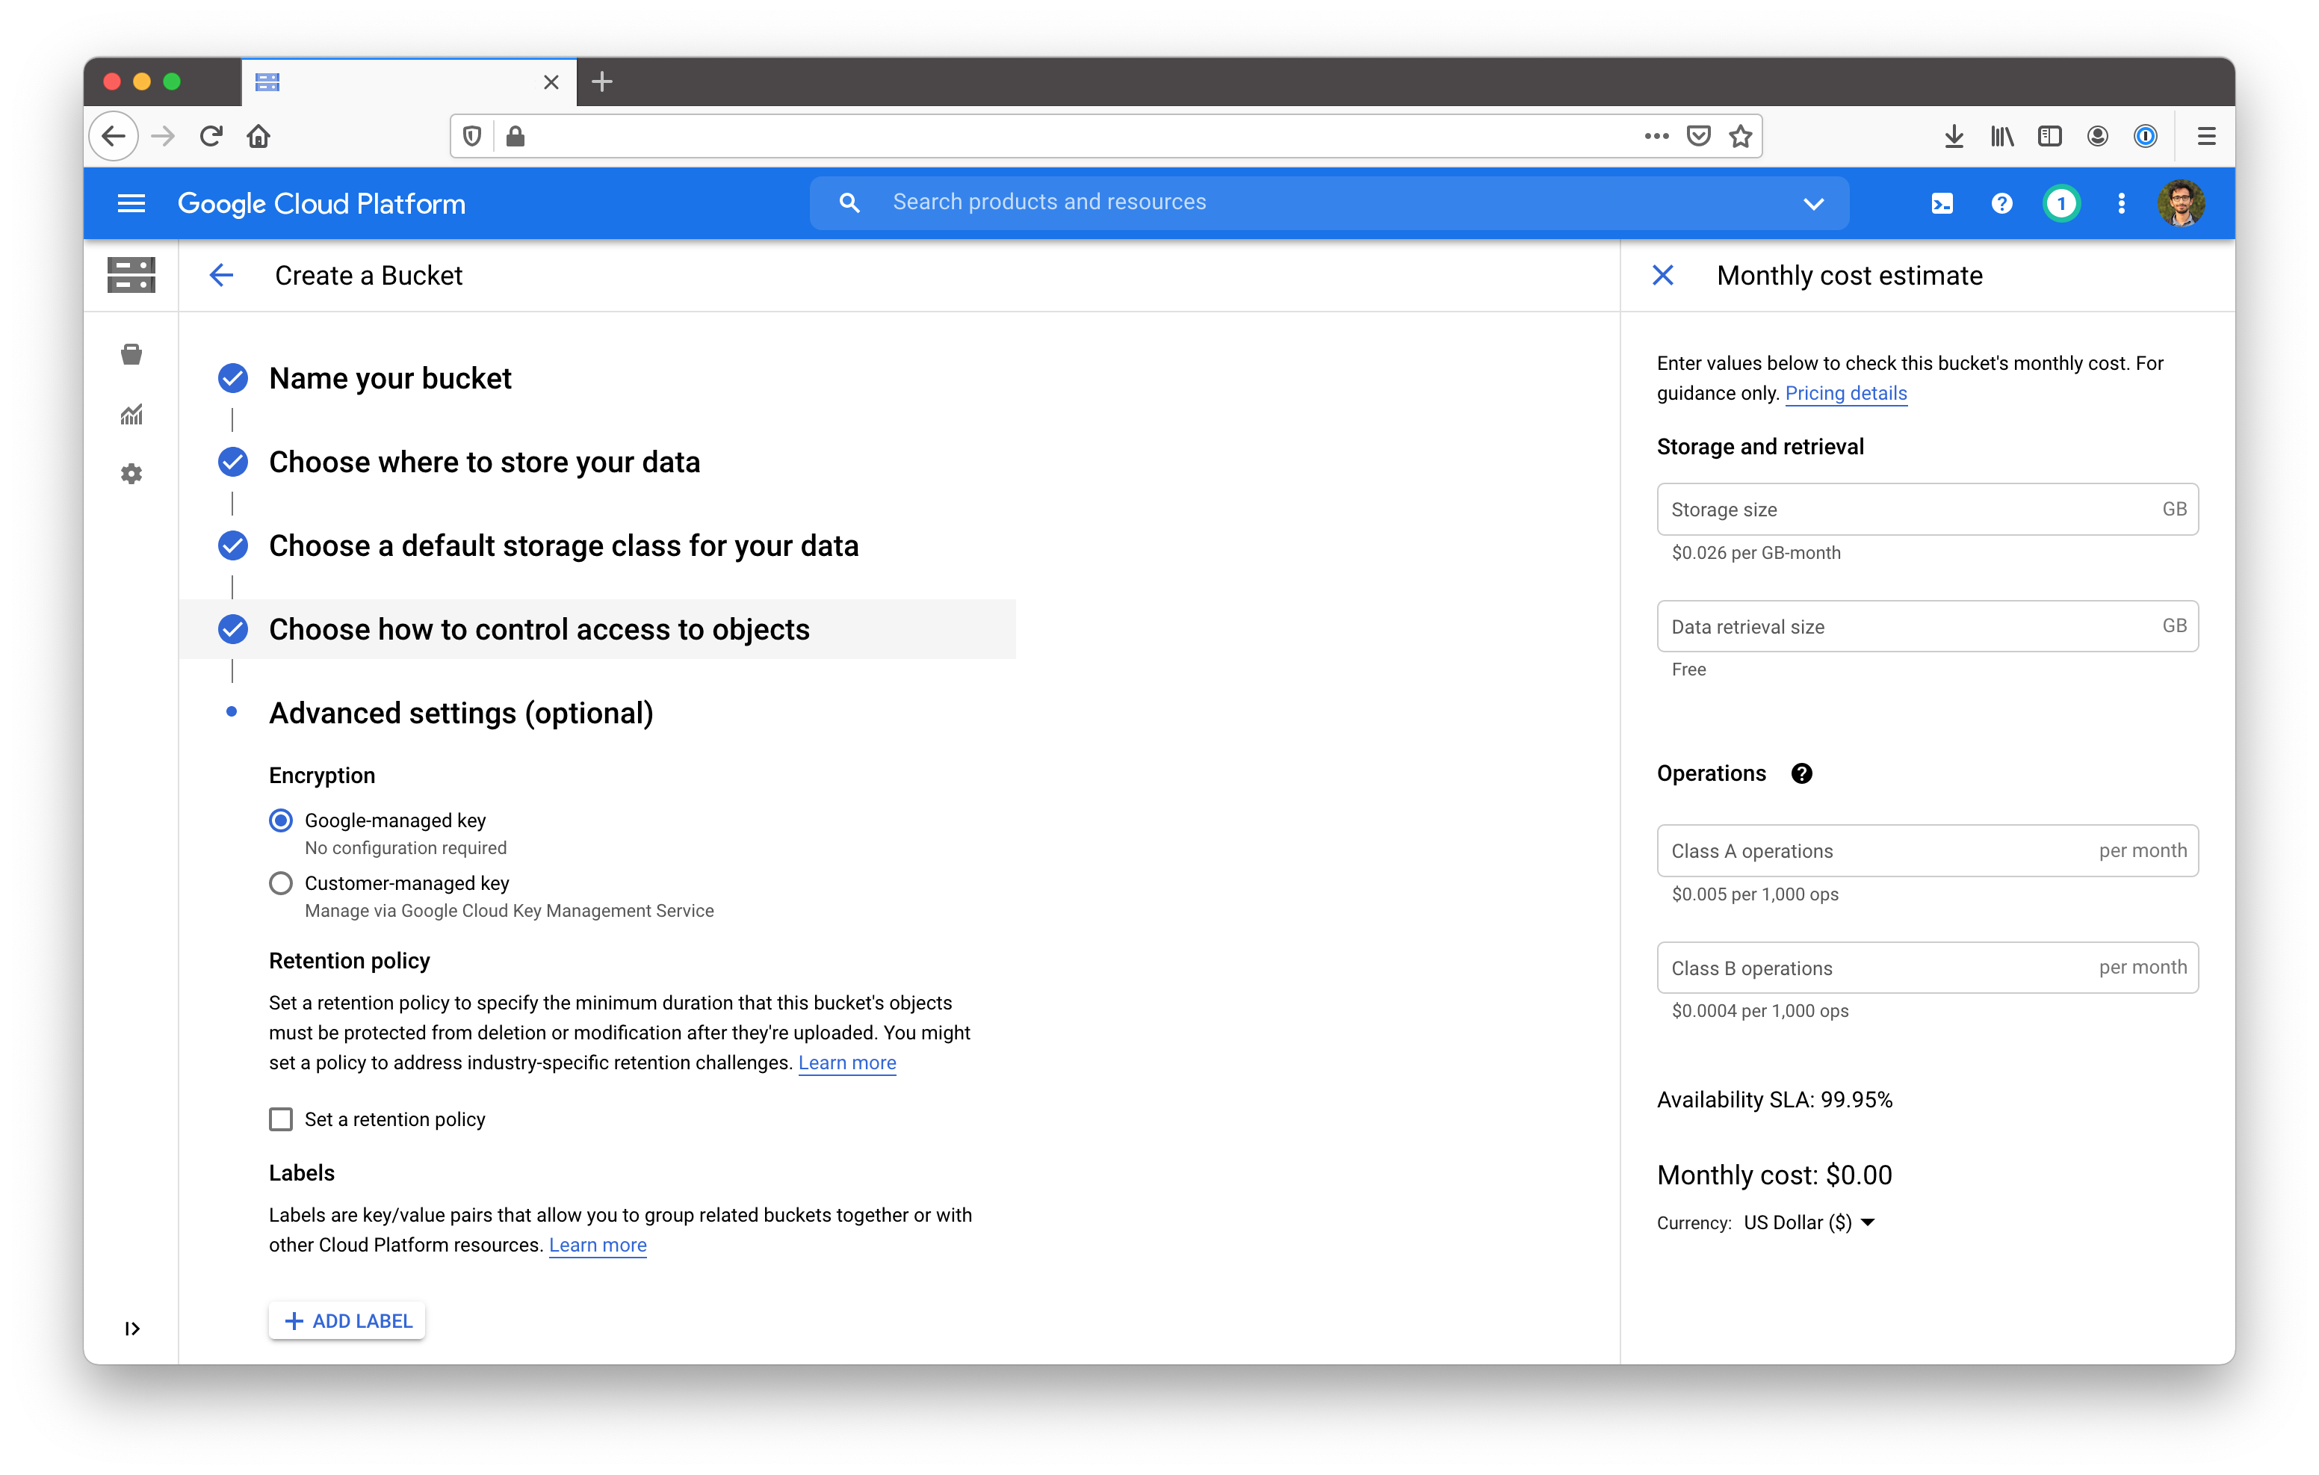Expand the Name your bucket step
The width and height of the screenshot is (2319, 1475).
pos(390,379)
